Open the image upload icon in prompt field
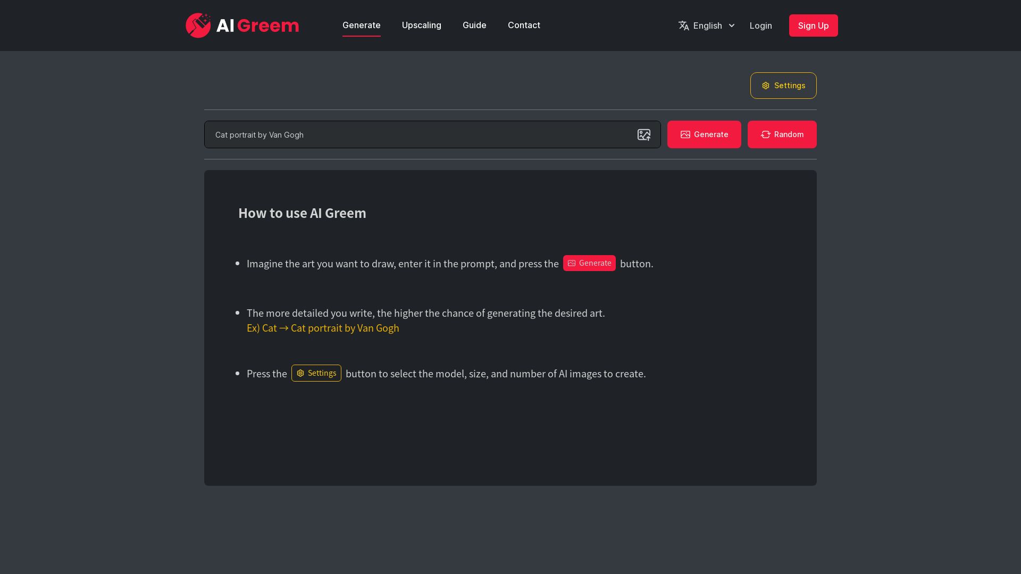 (644, 134)
